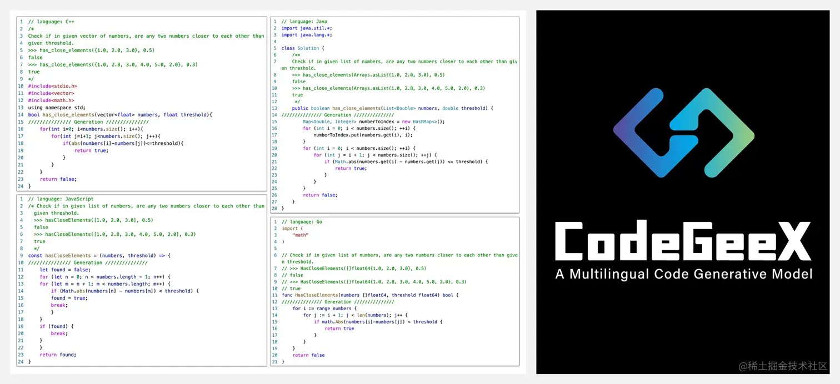840x384 pixels.
Task: Click the C++ 'bool has_close_elements' signature line
Action: tap(121, 115)
